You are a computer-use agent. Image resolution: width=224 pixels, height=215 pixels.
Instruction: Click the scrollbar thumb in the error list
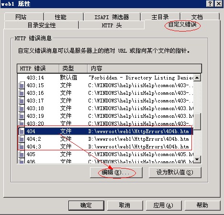coord(197,122)
